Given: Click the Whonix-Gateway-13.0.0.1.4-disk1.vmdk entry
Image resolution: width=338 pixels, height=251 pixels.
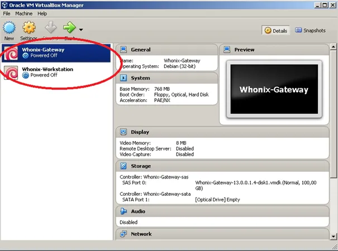Looking at the screenshot, I should (256, 185).
